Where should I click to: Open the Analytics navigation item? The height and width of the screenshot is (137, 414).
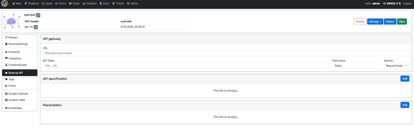pos(90,3)
